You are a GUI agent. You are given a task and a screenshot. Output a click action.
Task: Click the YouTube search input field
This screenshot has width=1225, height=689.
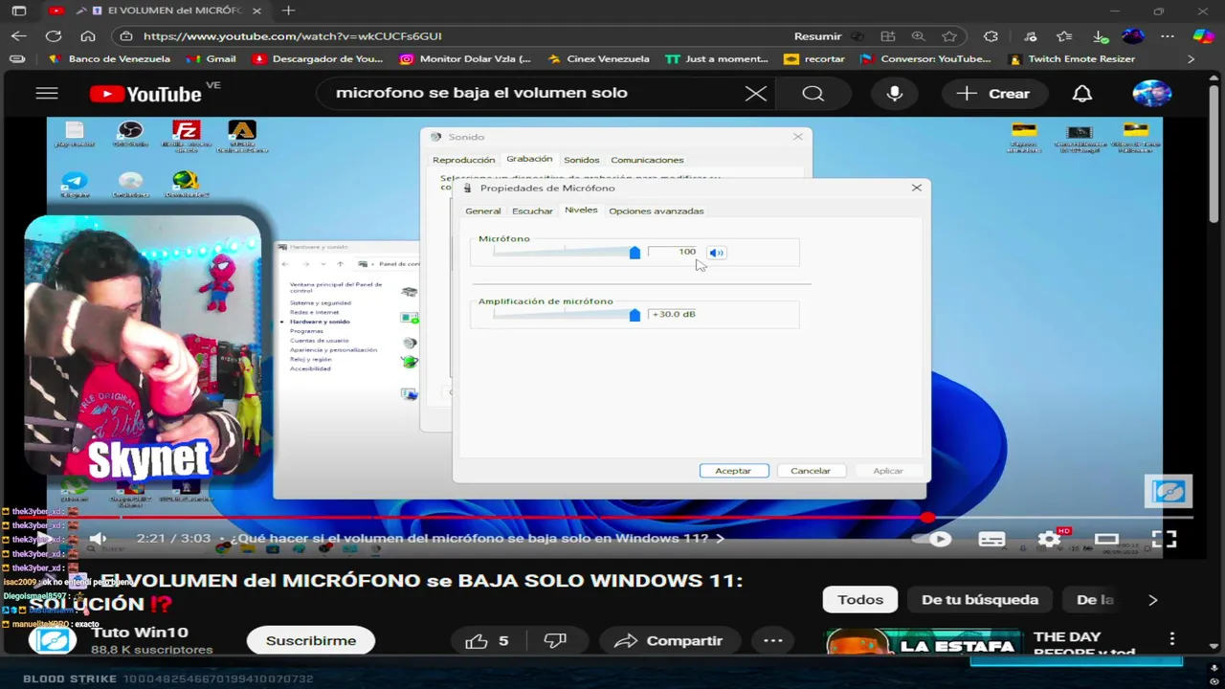[536, 93]
